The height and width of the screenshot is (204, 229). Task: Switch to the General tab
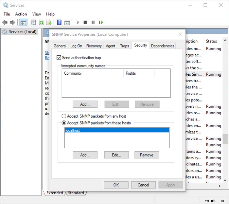tap(60, 46)
